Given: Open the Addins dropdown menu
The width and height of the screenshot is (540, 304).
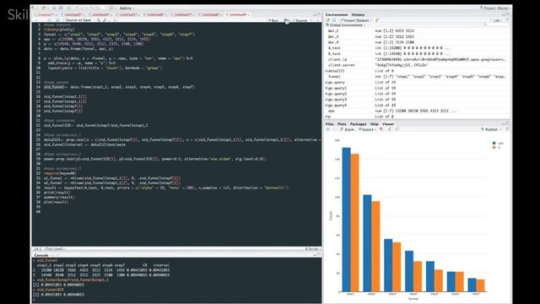Looking at the screenshot, I should (x=127, y=8).
